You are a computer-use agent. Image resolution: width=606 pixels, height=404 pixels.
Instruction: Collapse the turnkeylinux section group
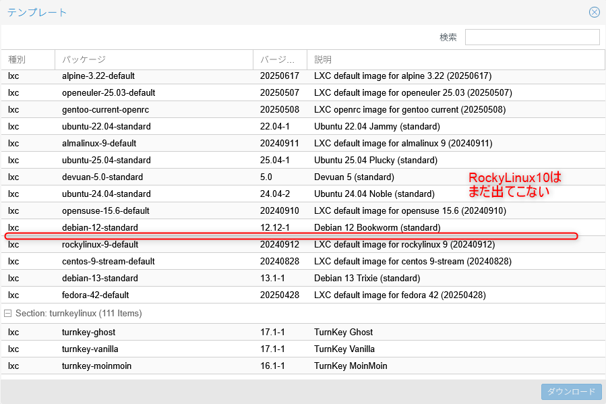click(8, 314)
